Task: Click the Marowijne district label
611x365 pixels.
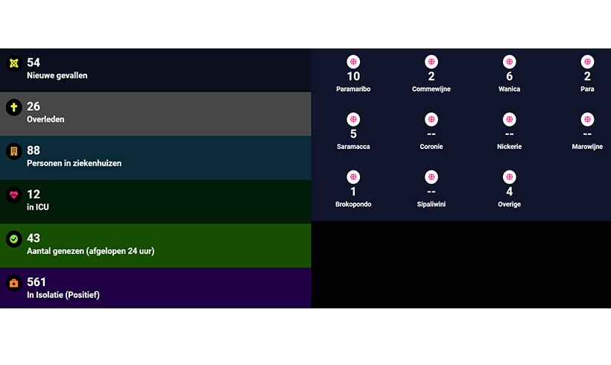Action: click(x=587, y=147)
